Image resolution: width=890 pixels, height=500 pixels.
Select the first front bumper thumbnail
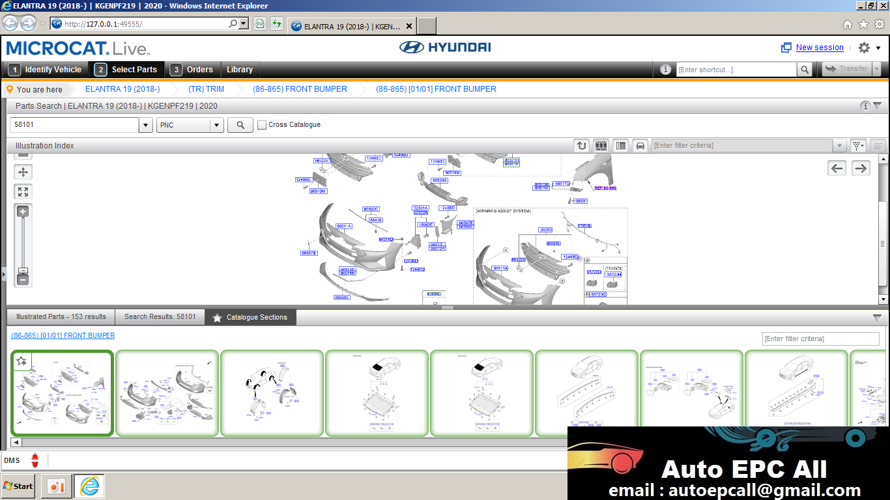point(62,393)
